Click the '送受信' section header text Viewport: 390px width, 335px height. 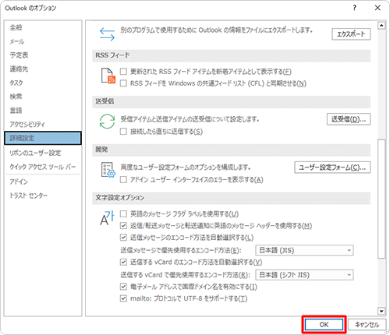105,101
